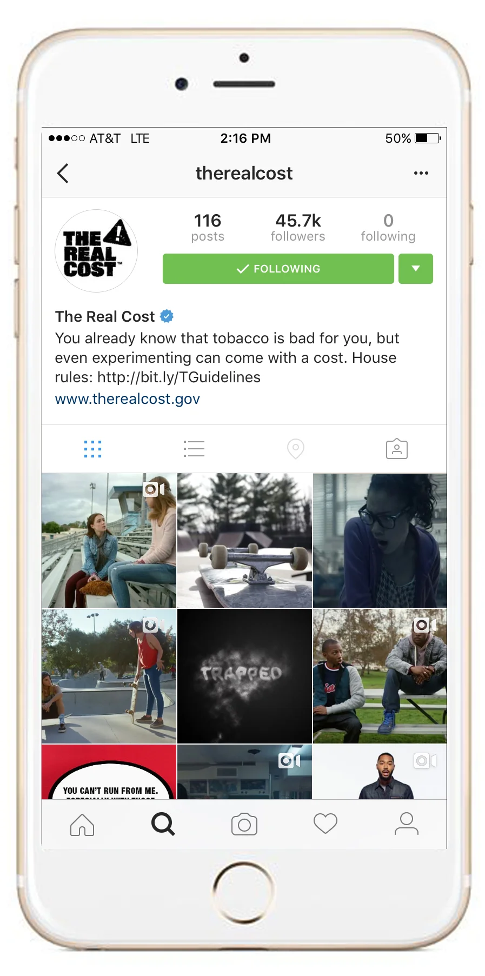Show the photo map location view

click(295, 449)
